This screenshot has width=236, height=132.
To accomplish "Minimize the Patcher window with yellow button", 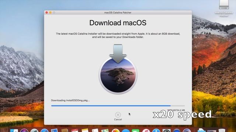I will [51, 12].
